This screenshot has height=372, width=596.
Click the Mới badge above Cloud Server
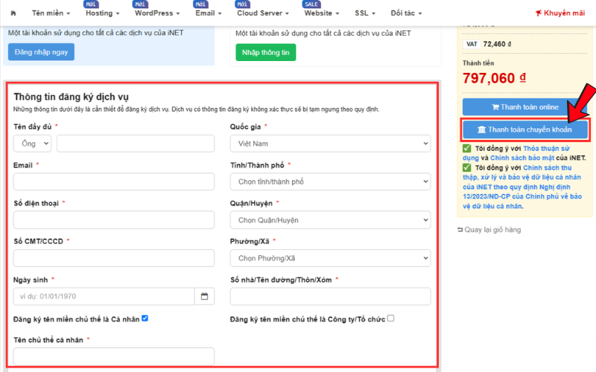tap(242, 4)
